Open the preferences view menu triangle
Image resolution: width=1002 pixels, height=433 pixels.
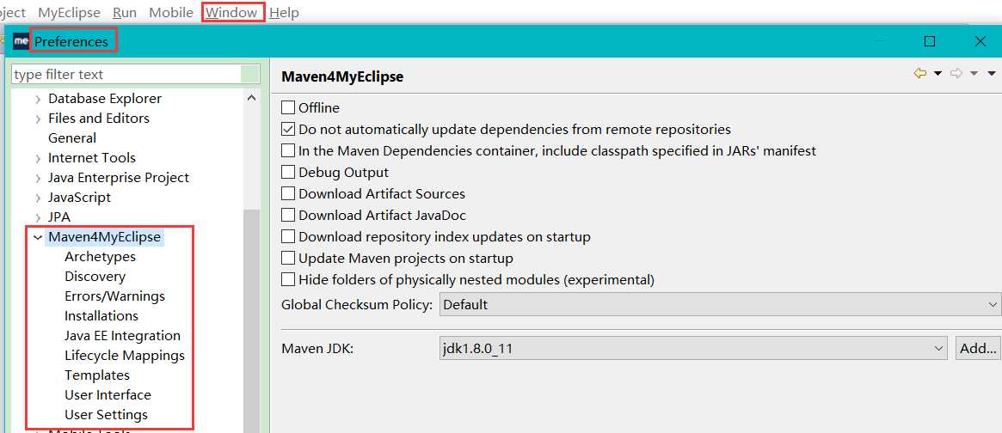coord(992,74)
